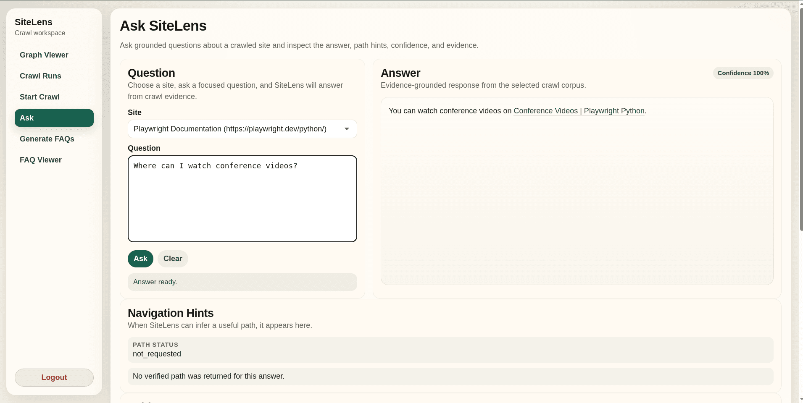Click the 'No verified path was returned' message
Image resolution: width=803 pixels, height=403 pixels.
(x=450, y=376)
